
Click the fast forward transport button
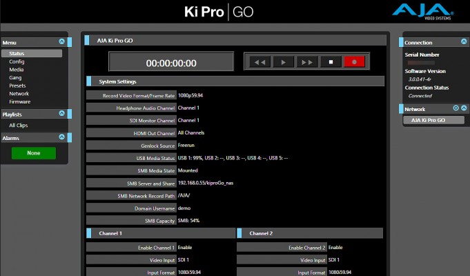pyautogui.click(x=307, y=62)
